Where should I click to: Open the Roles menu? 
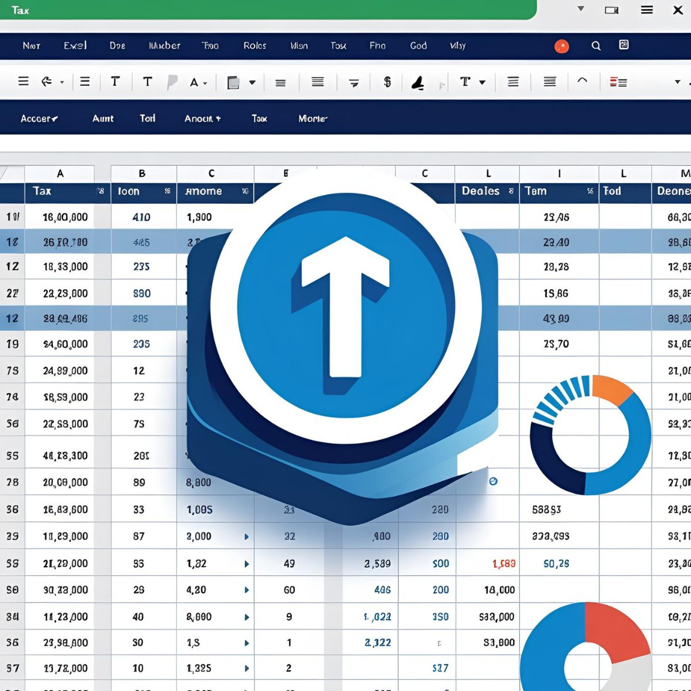255,45
